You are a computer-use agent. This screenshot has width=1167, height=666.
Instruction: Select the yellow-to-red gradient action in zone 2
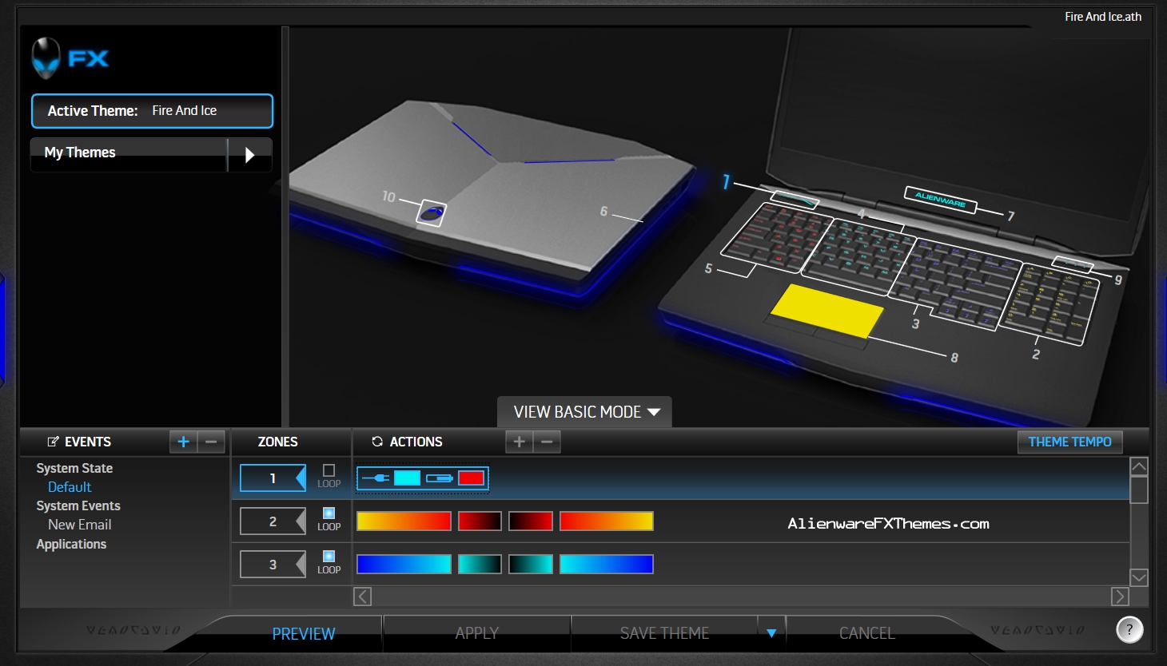[x=404, y=521]
